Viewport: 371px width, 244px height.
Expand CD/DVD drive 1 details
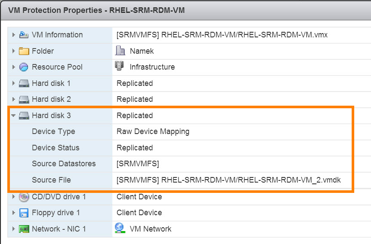(13, 196)
